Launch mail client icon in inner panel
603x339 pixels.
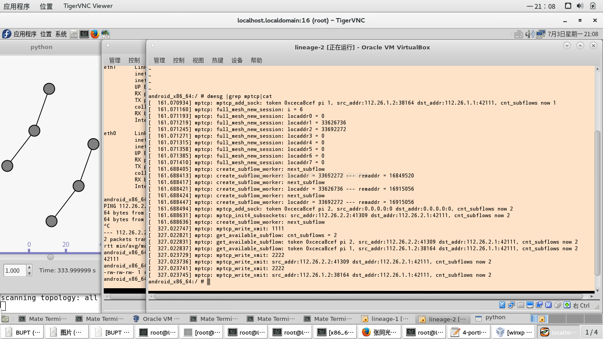[x=106, y=34]
